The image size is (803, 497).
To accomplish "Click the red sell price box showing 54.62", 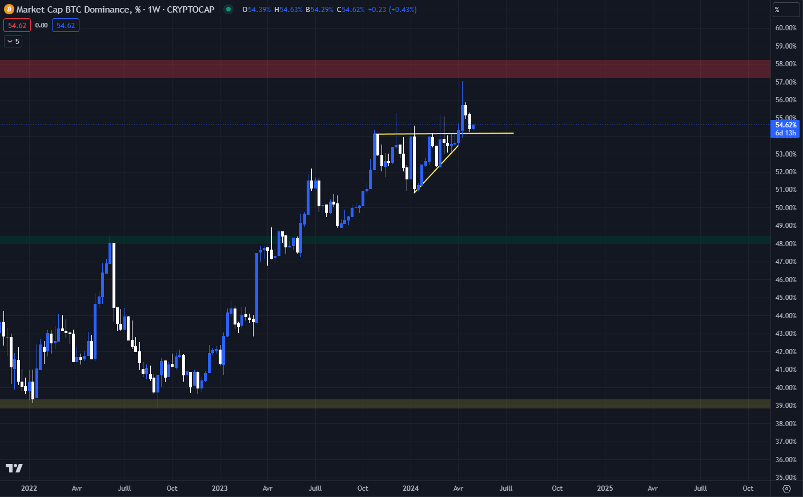I will pos(17,25).
